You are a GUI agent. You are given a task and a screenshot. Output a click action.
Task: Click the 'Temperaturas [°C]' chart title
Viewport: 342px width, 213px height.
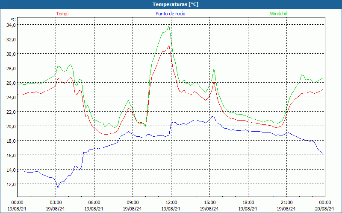click(x=175, y=4)
